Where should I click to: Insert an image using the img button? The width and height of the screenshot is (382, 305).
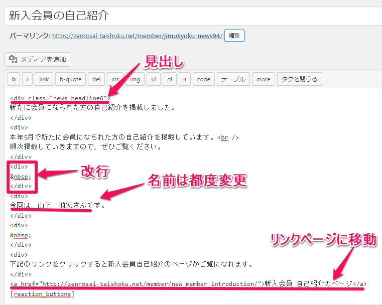coord(135,79)
